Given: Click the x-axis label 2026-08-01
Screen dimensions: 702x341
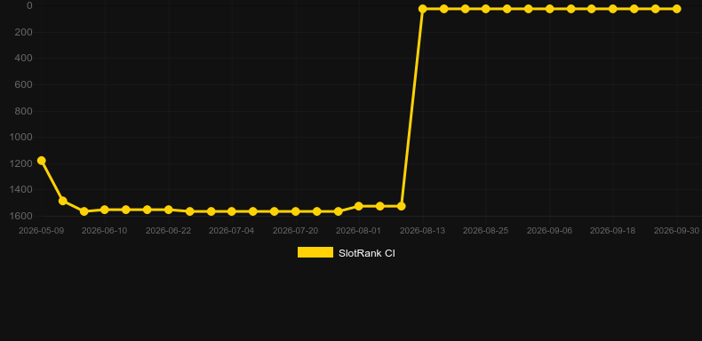Looking at the screenshot, I should (x=359, y=231).
